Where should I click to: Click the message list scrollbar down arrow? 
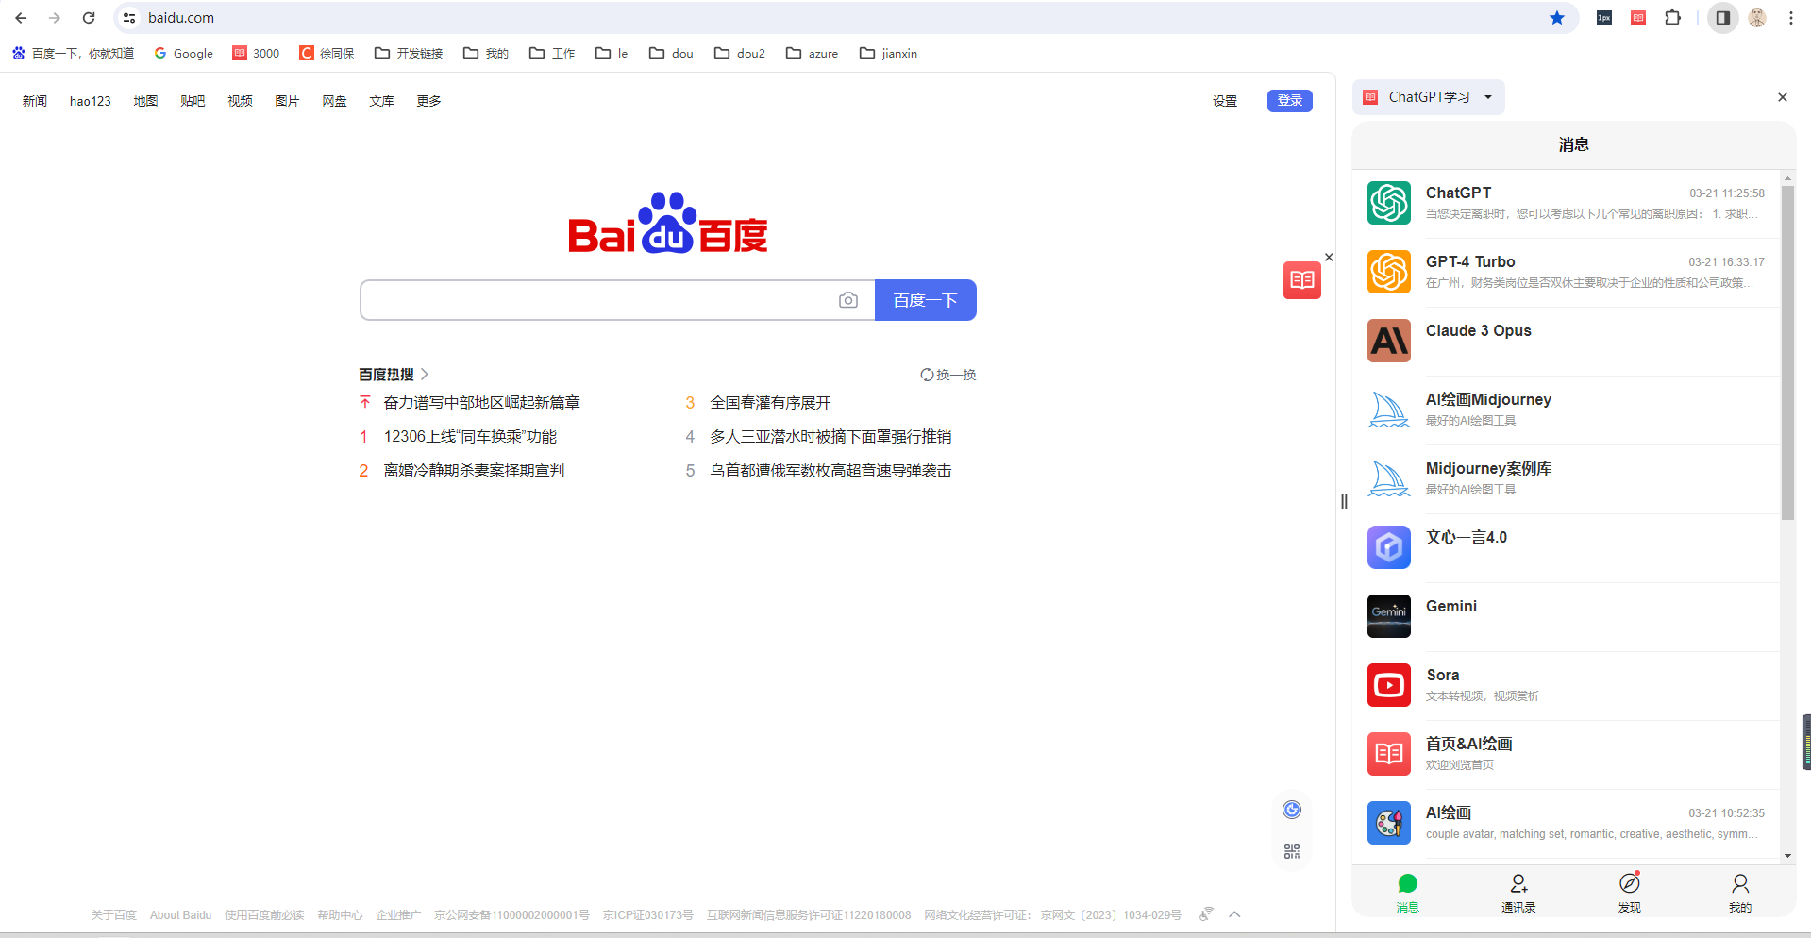[x=1787, y=856]
